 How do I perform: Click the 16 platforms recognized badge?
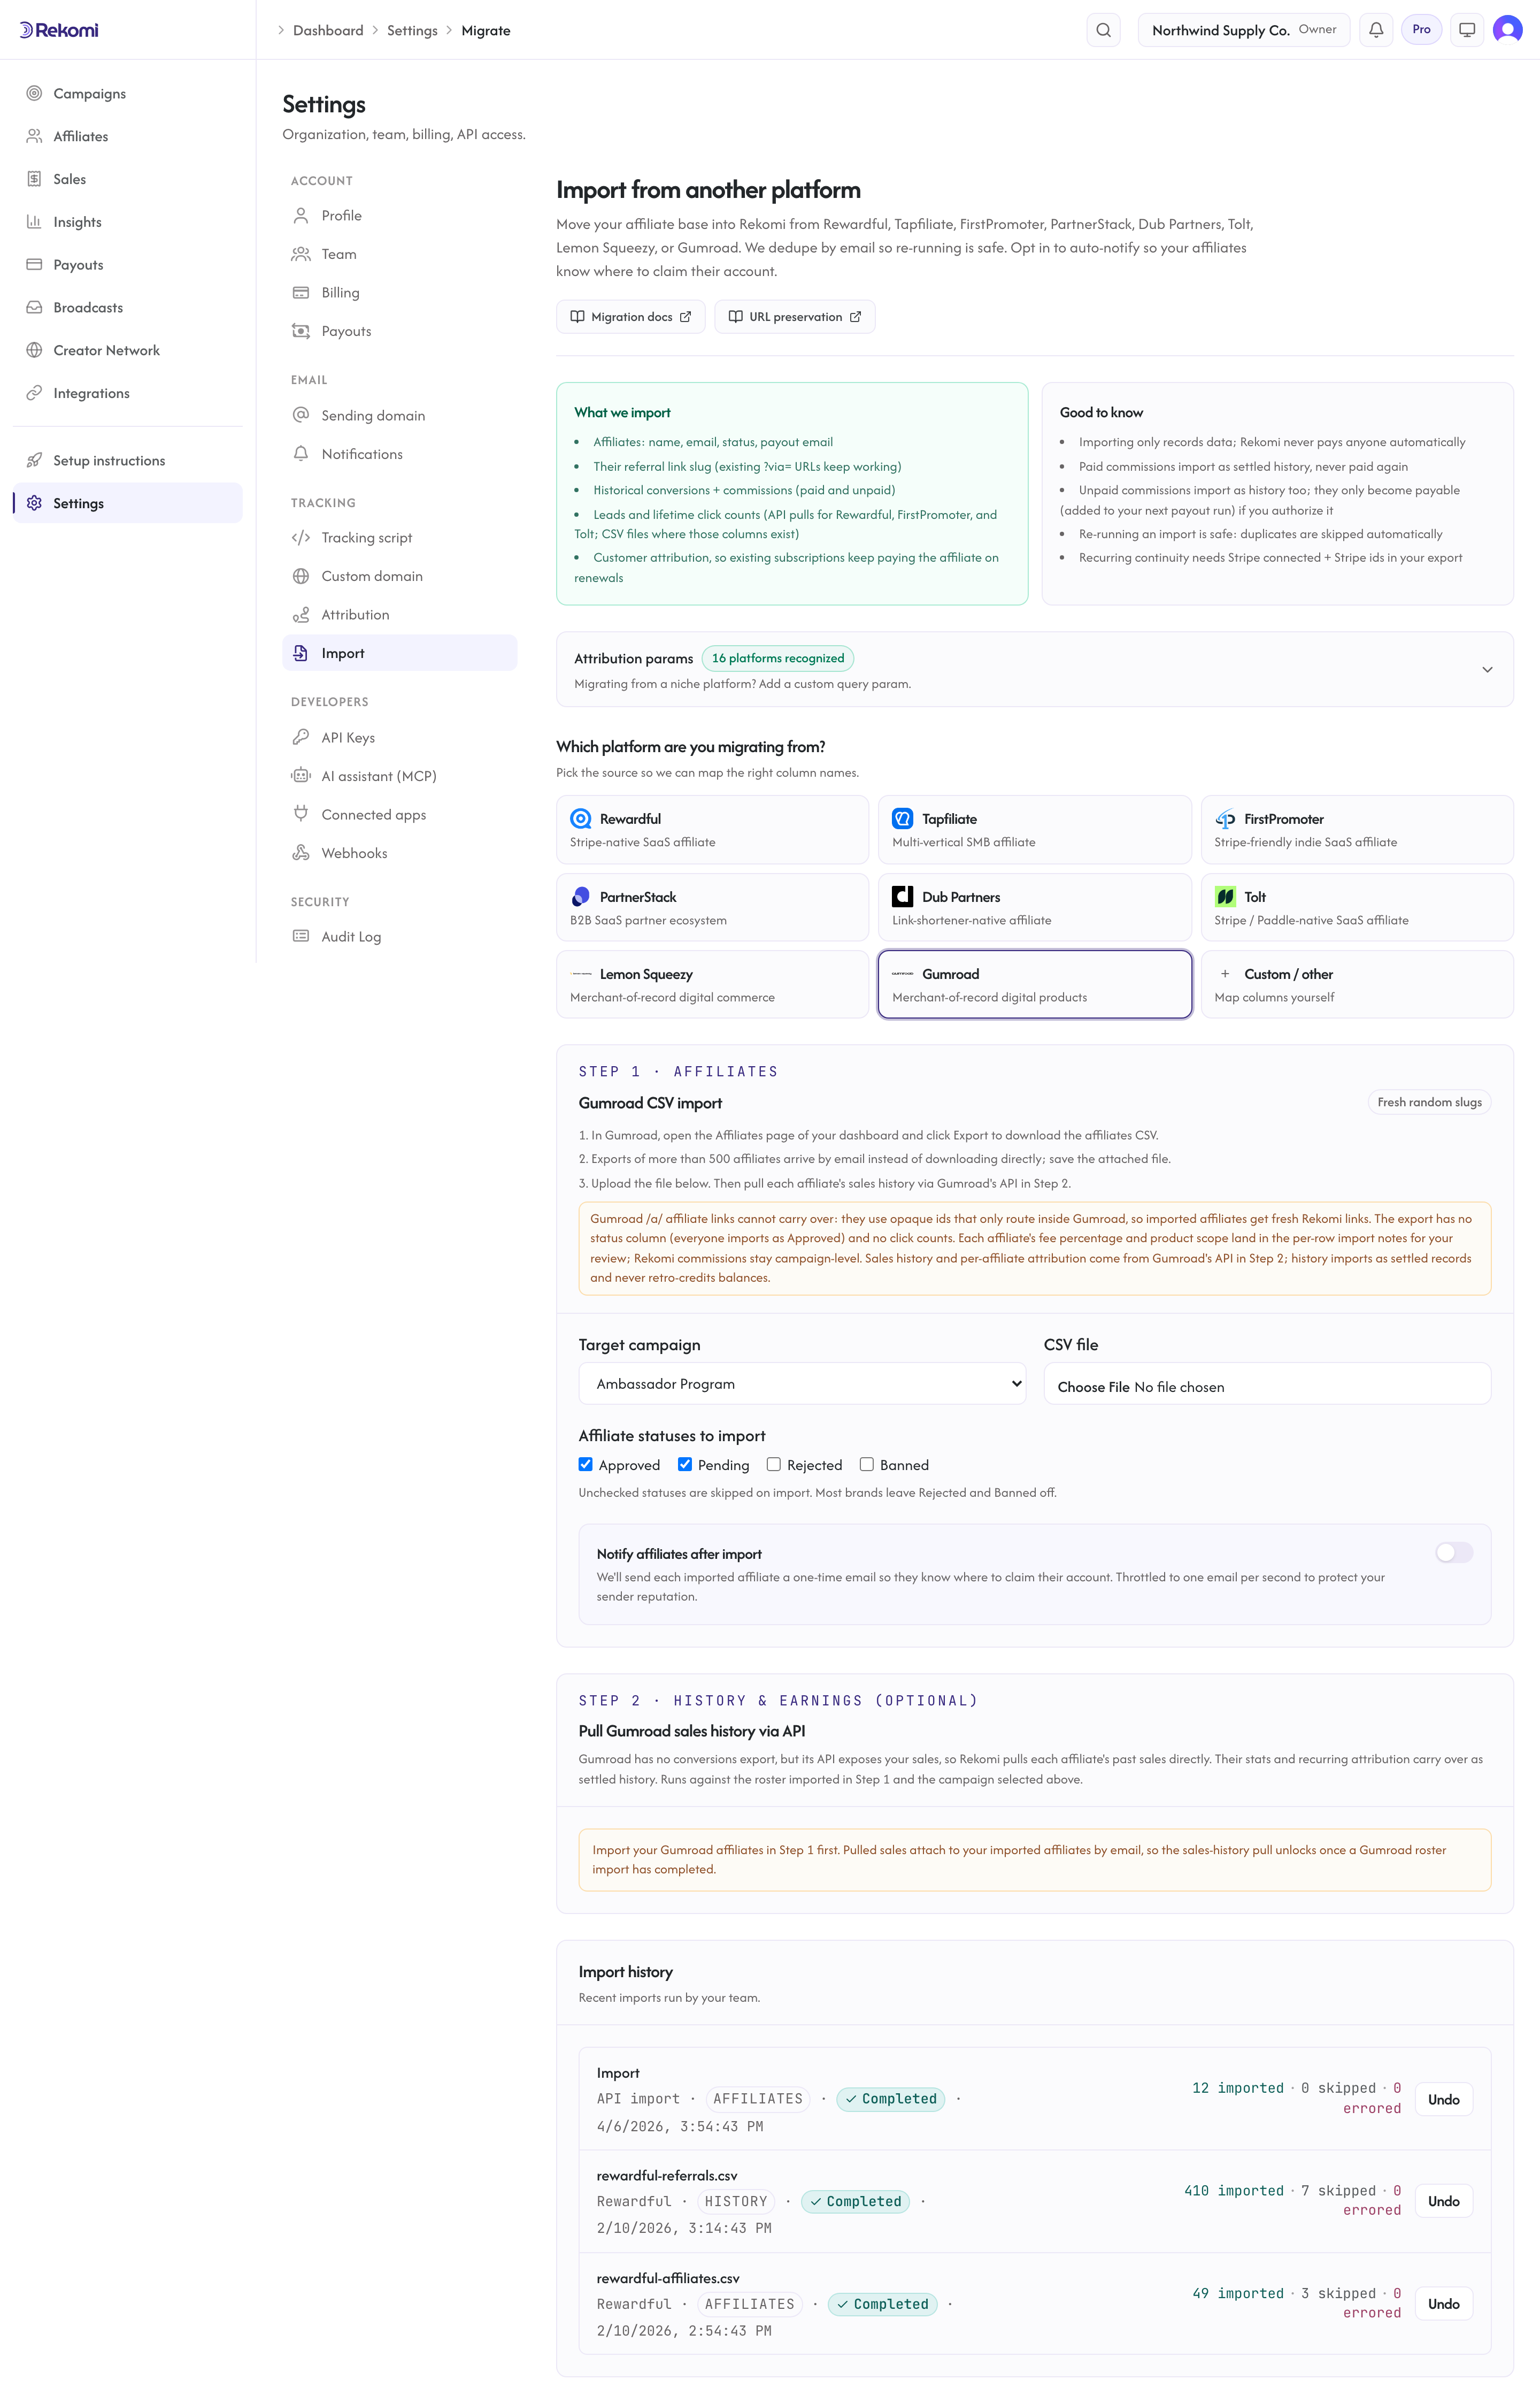(x=778, y=659)
